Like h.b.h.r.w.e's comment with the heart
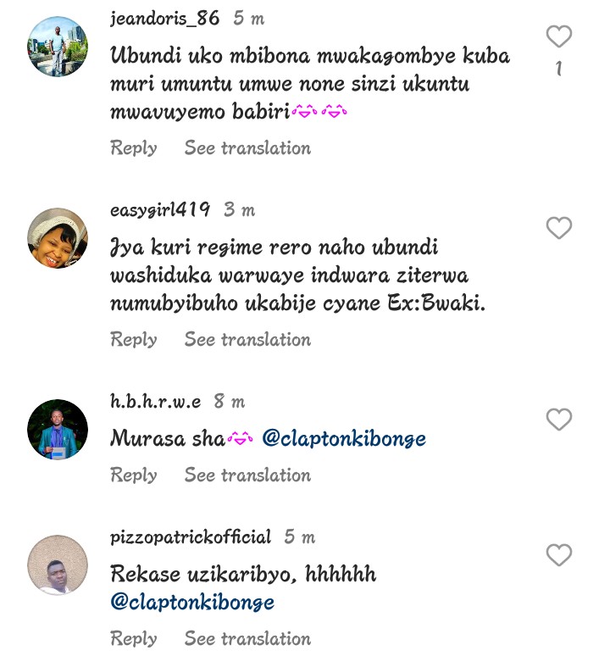610x656 pixels. [x=558, y=420]
